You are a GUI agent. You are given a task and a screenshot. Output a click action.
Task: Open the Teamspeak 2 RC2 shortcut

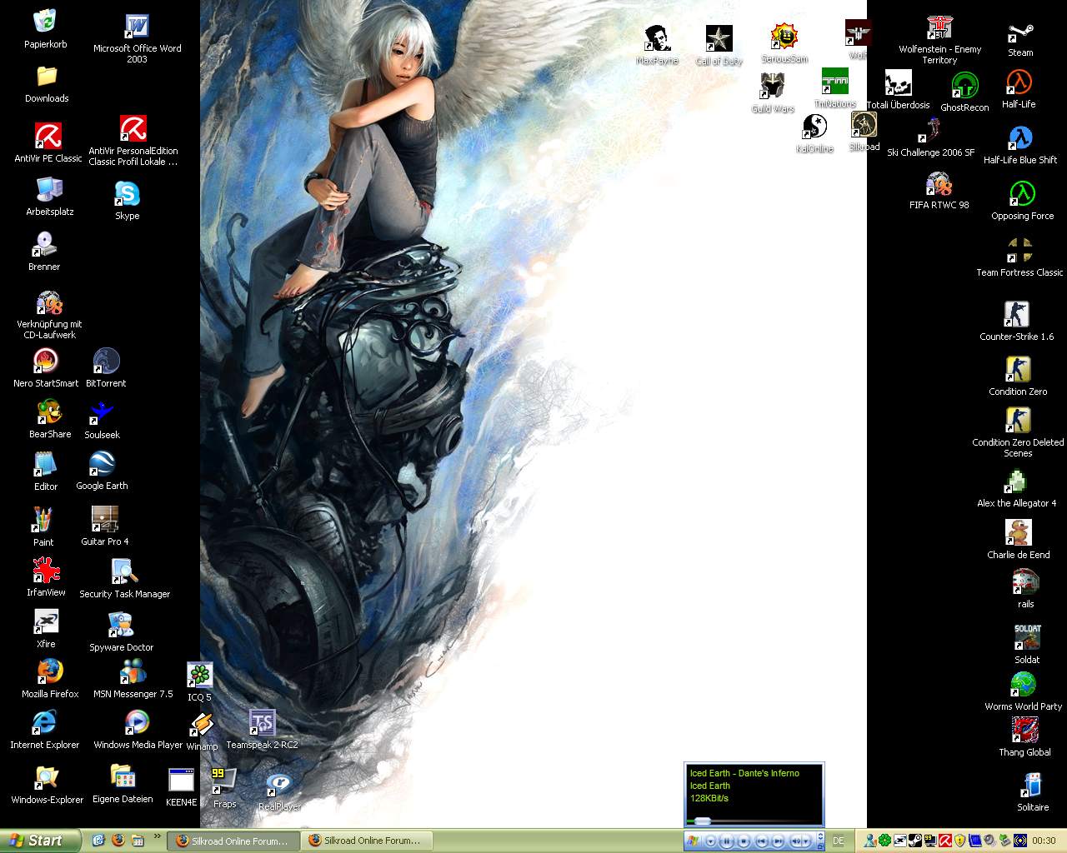262,723
